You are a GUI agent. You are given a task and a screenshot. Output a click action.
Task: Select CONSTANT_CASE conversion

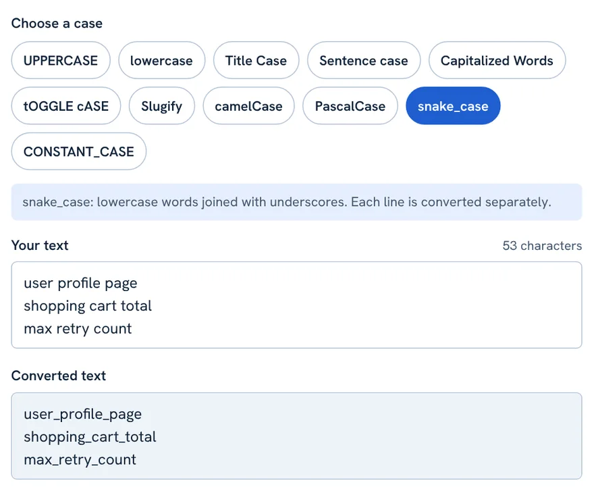(x=79, y=151)
